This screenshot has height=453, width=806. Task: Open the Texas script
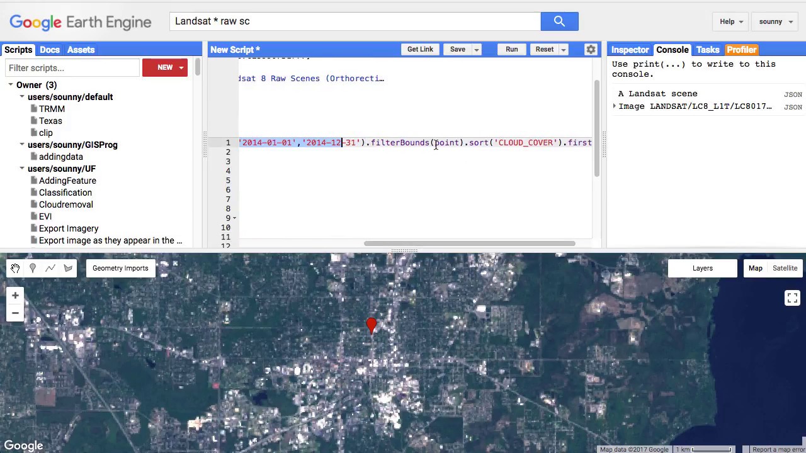click(x=50, y=121)
